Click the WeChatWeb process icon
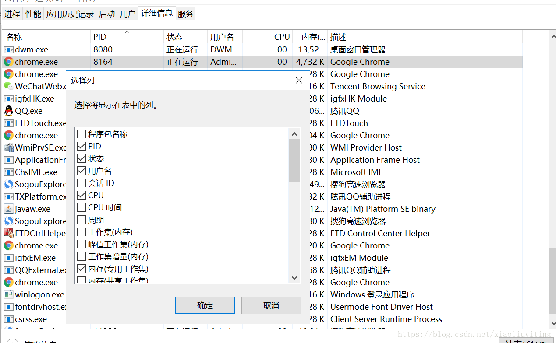Image resolution: width=556 pixels, height=343 pixels. tap(8, 86)
